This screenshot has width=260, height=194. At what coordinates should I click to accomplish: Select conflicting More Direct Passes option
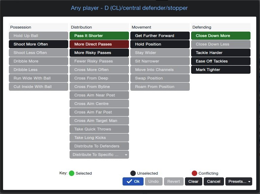point(99,44)
